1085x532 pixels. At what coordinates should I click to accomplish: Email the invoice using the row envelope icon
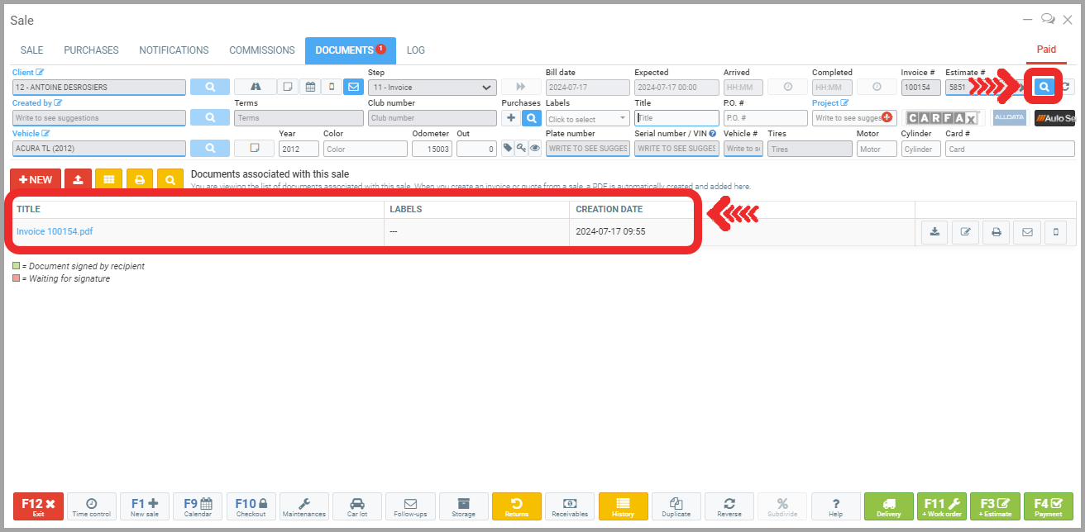(1027, 232)
